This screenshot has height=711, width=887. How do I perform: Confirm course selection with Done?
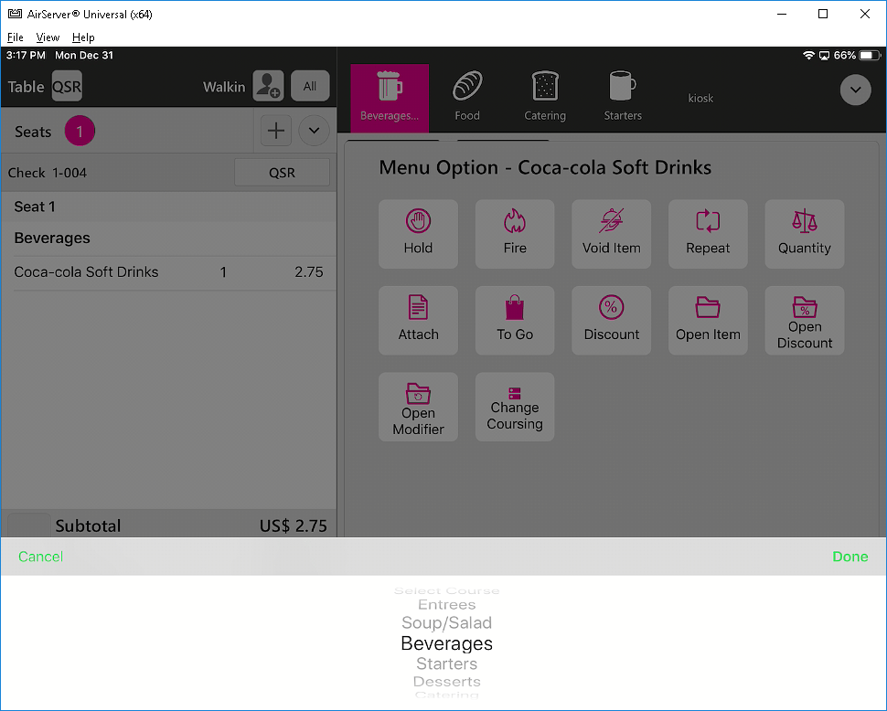tap(850, 557)
